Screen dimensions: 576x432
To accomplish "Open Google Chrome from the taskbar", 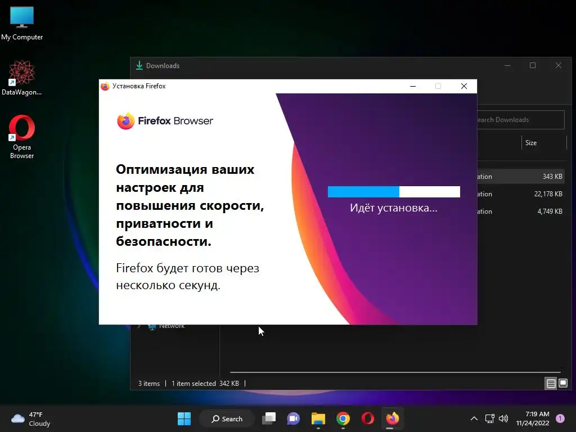I will click(x=343, y=418).
